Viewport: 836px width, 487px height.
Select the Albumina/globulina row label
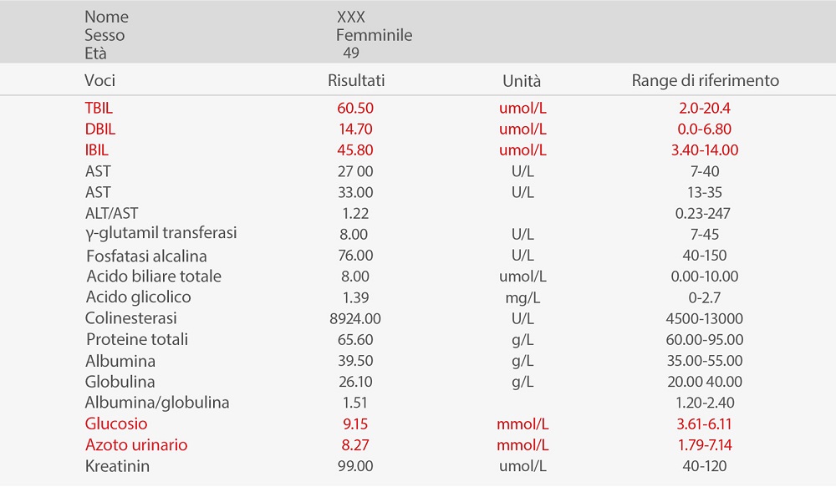pos(157,403)
